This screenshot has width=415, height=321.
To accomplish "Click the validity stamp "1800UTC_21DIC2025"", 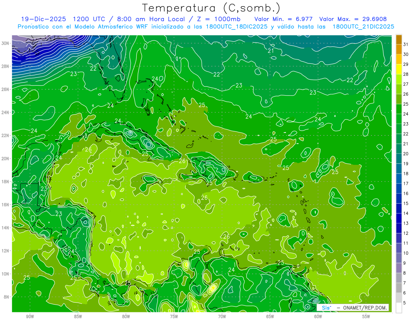I will pyautogui.click(x=363, y=27).
